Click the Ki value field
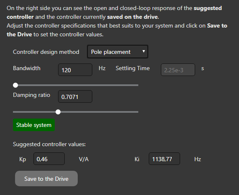 (x=164, y=159)
